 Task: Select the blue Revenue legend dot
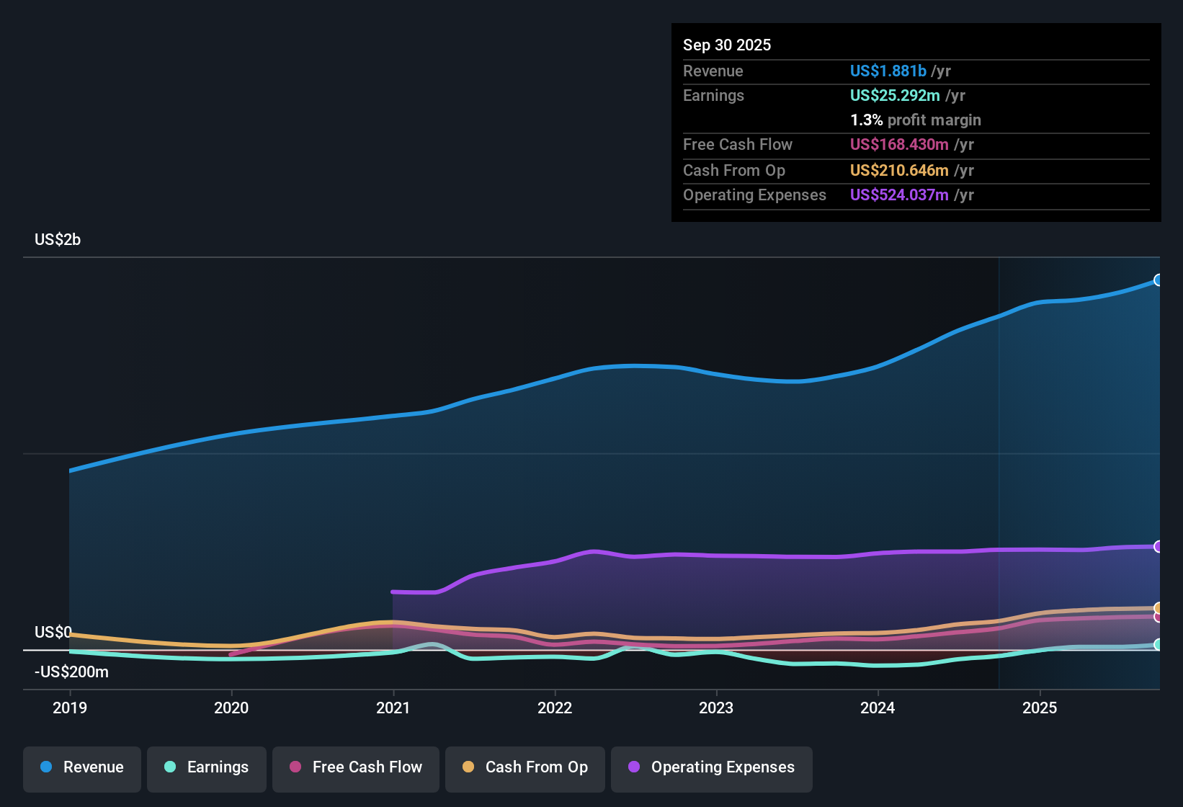45,767
